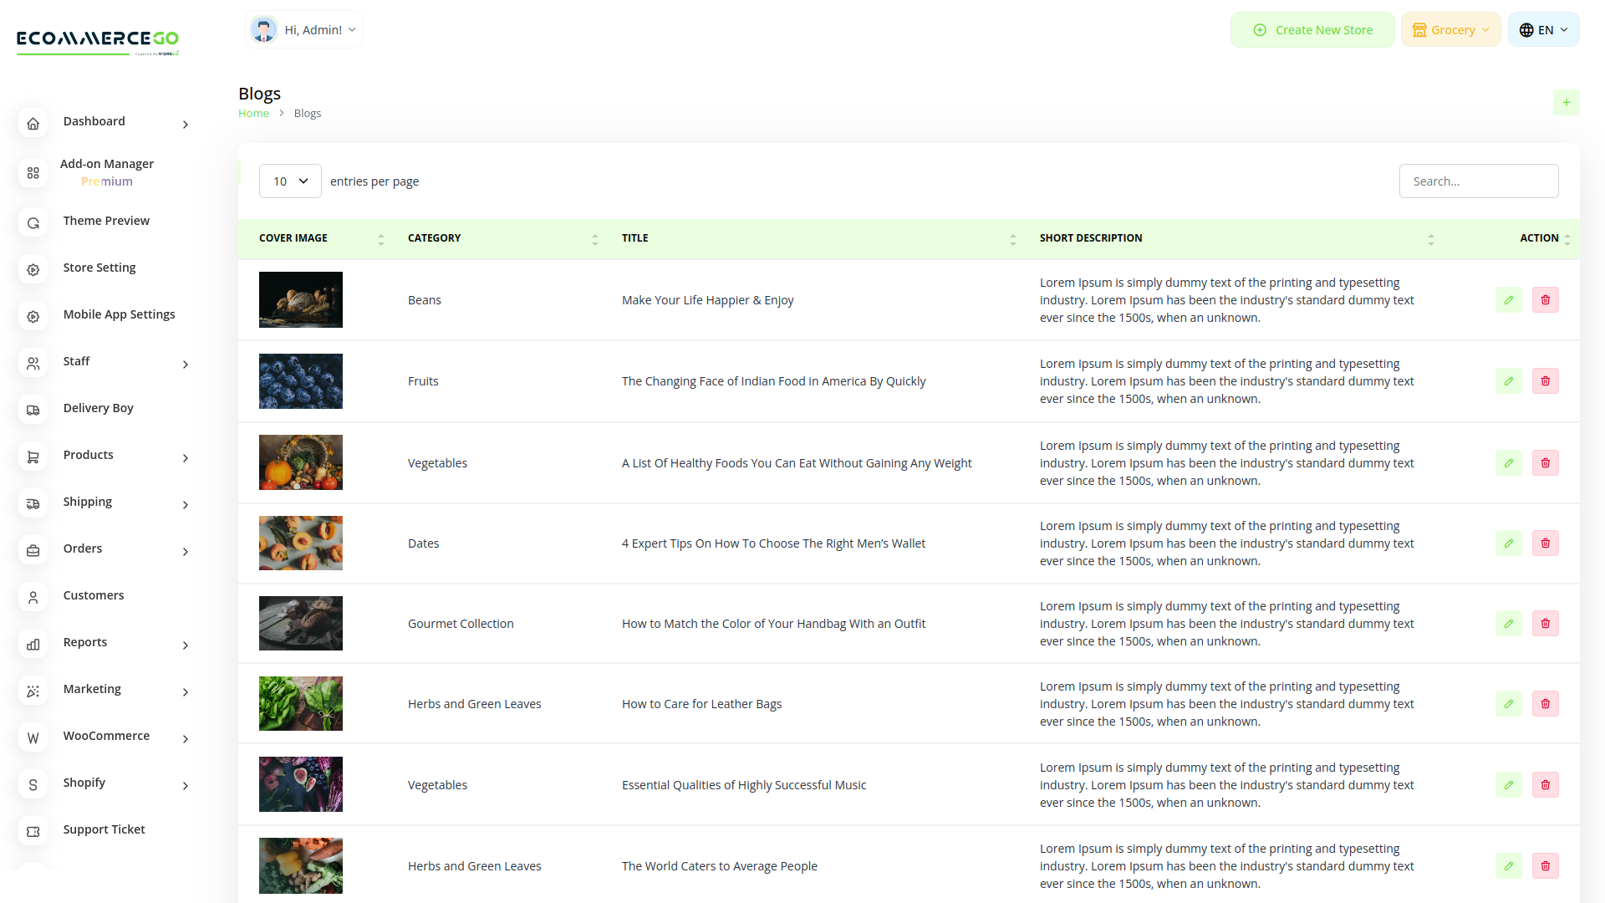The width and height of the screenshot is (1605, 903).
Task: Go to Home via the breadcrumb link
Action: [x=253, y=113]
